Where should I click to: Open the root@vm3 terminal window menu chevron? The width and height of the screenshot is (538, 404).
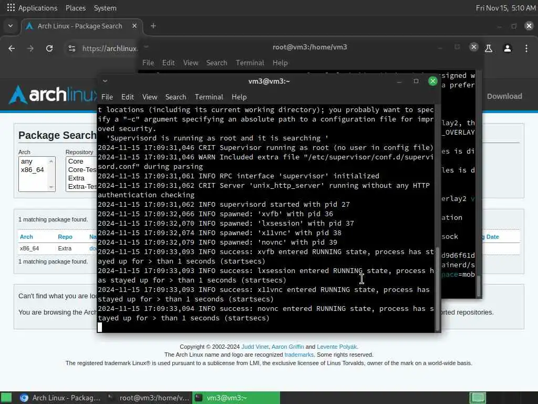(146, 47)
